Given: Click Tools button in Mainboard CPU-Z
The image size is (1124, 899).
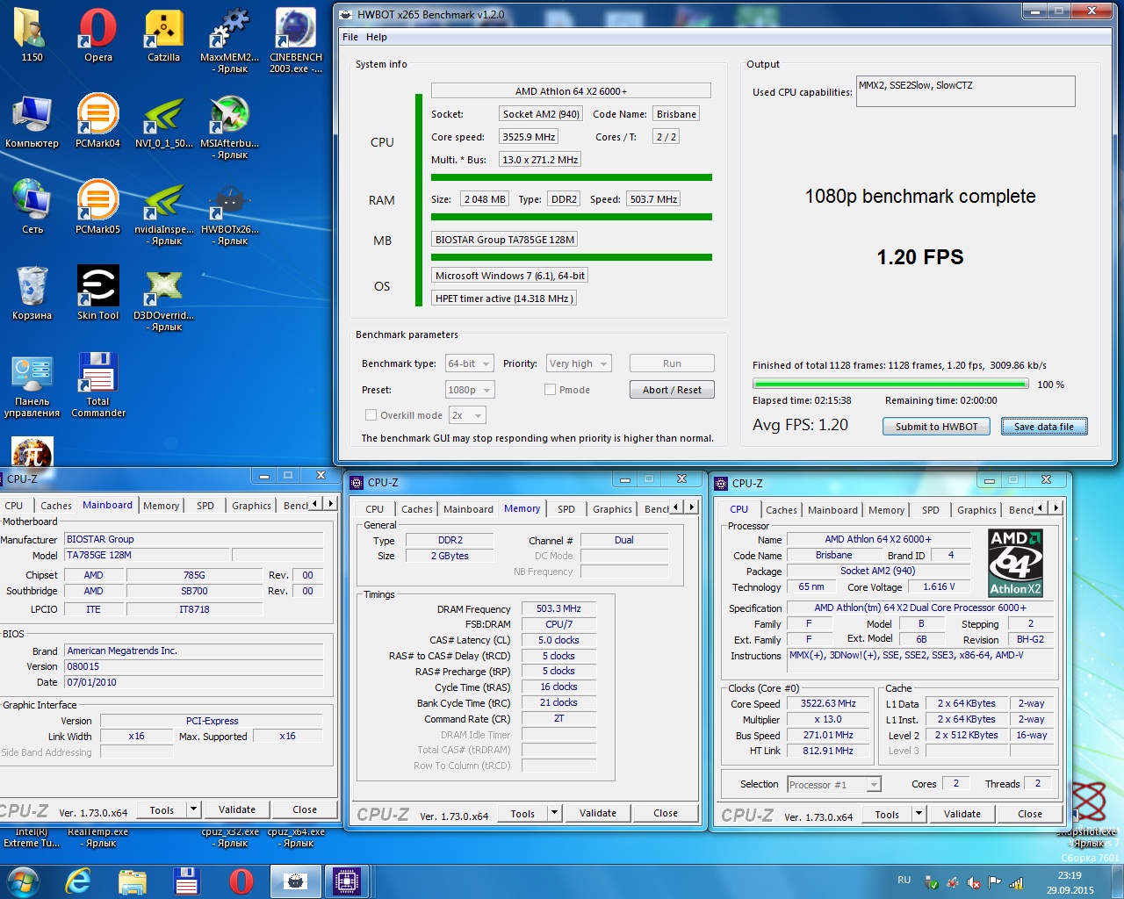Looking at the screenshot, I should (162, 809).
